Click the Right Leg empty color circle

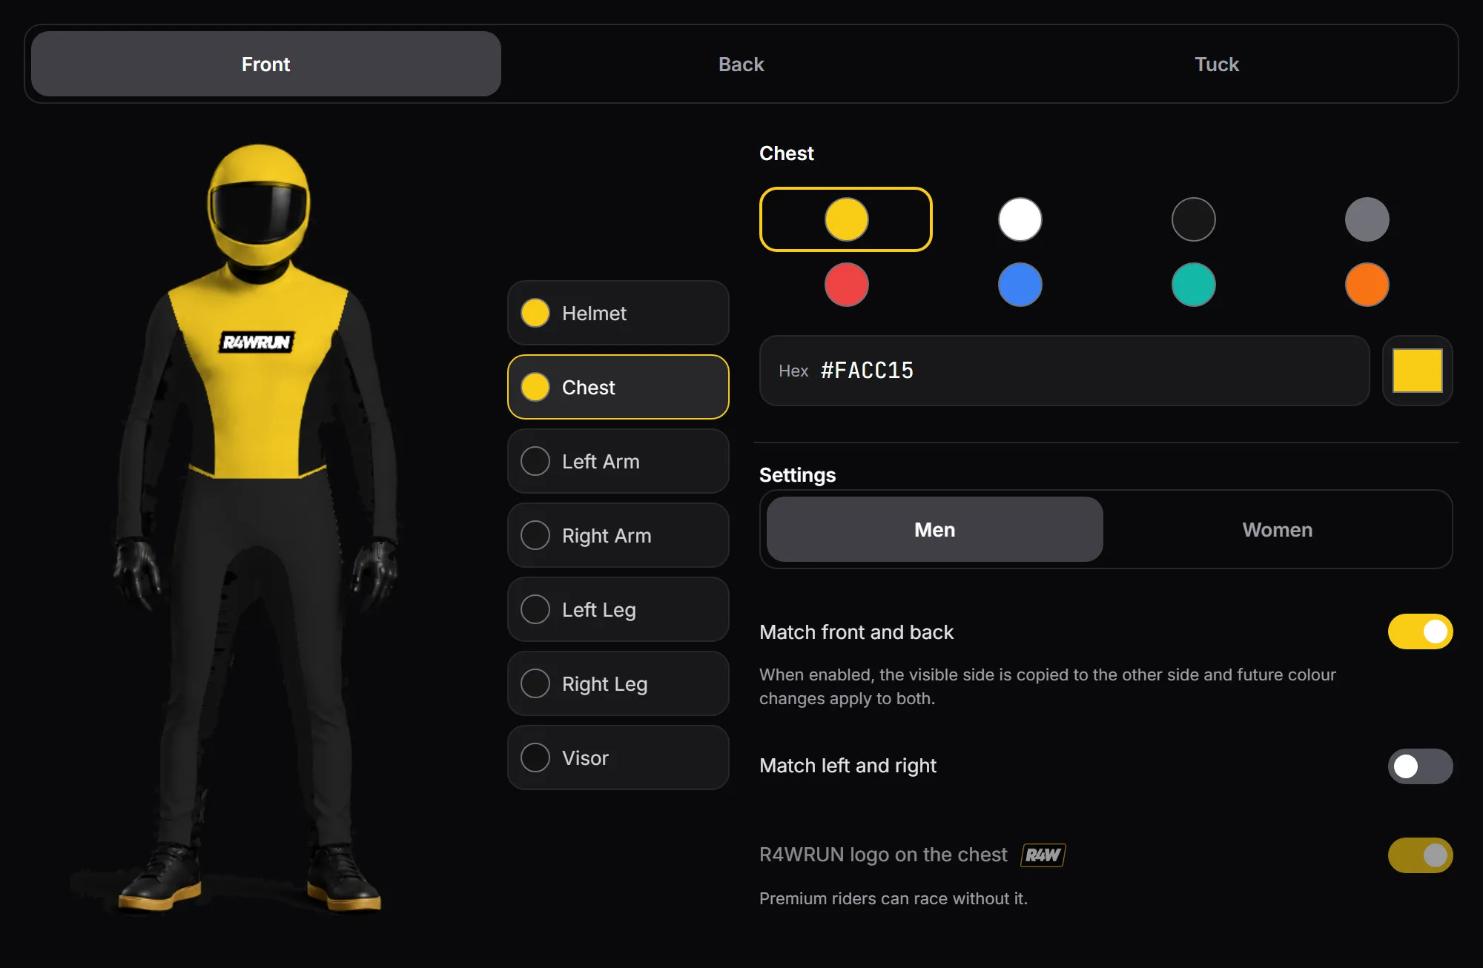(535, 683)
